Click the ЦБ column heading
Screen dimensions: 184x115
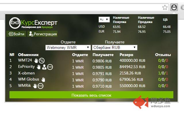point(165,20)
